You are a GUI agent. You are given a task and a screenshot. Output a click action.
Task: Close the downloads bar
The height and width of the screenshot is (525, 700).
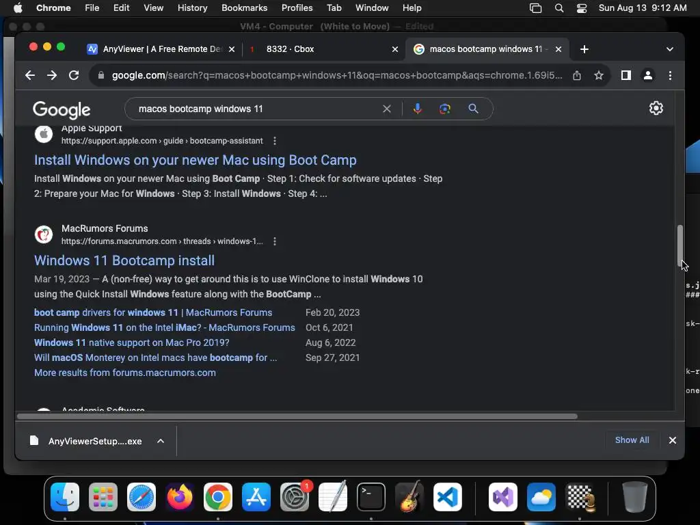673,440
